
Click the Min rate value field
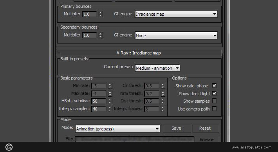point(99,86)
